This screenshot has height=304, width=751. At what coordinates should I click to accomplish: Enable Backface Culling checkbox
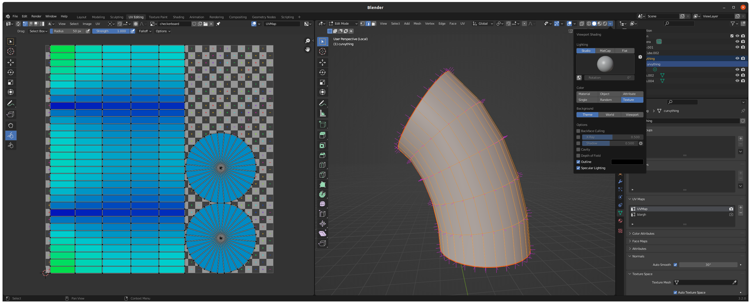coord(578,131)
